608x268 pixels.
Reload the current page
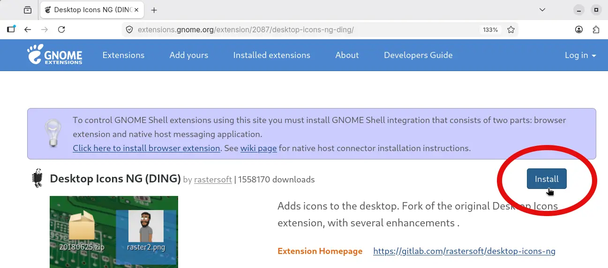(61, 29)
